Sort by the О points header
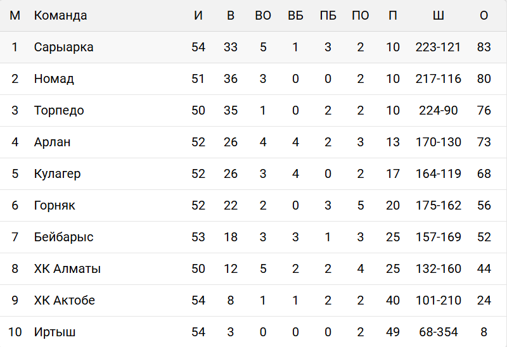This screenshot has height=347, width=507. point(484,16)
